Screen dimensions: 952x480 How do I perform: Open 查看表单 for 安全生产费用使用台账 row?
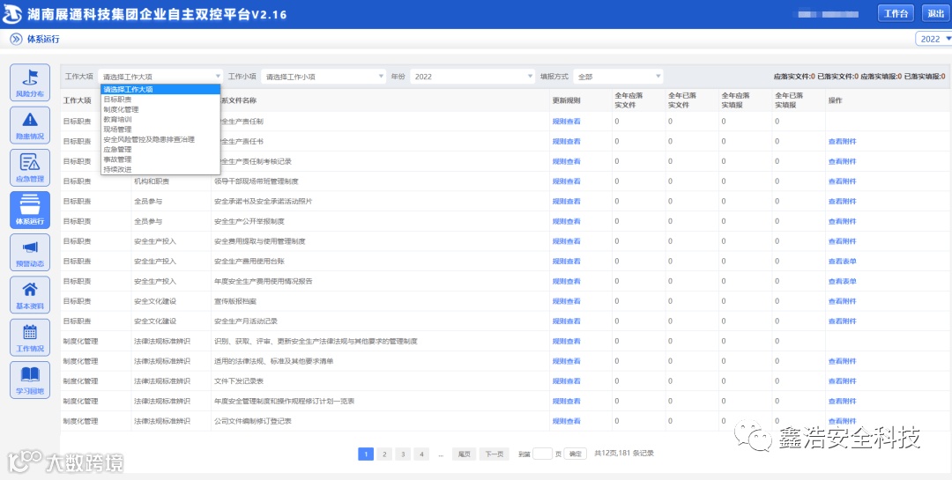tap(842, 262)
